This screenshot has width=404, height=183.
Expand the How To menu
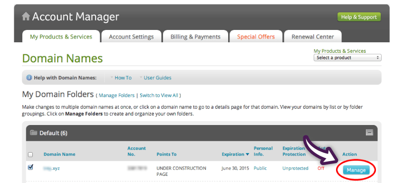(x=121, y=77)
